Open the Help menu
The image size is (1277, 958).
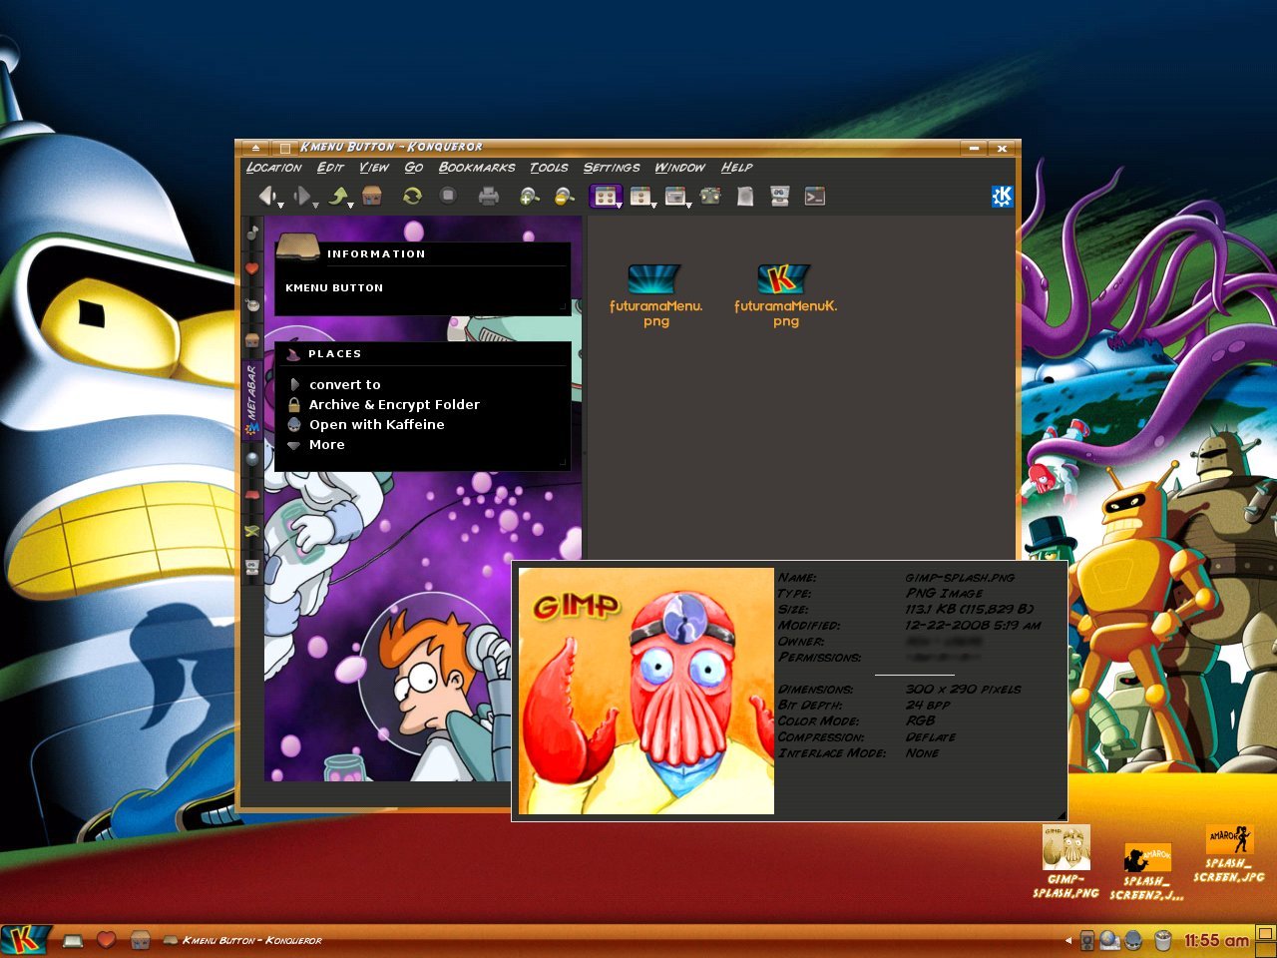(736, 168)
